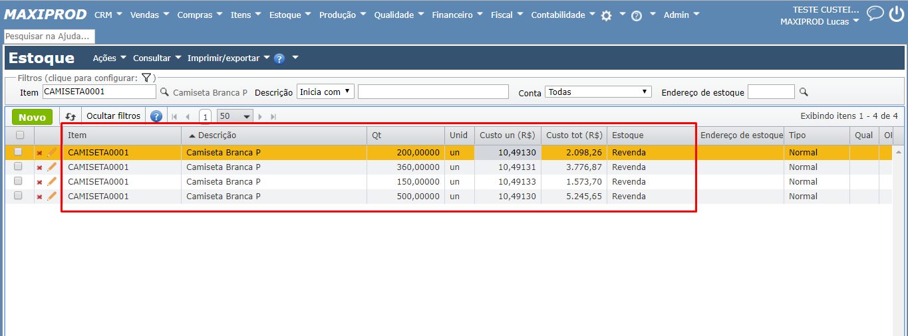The height and width of the screenshot is (336, 908).
Task: Click search icon next to Endereço de estoque
Action: [804, 92]
